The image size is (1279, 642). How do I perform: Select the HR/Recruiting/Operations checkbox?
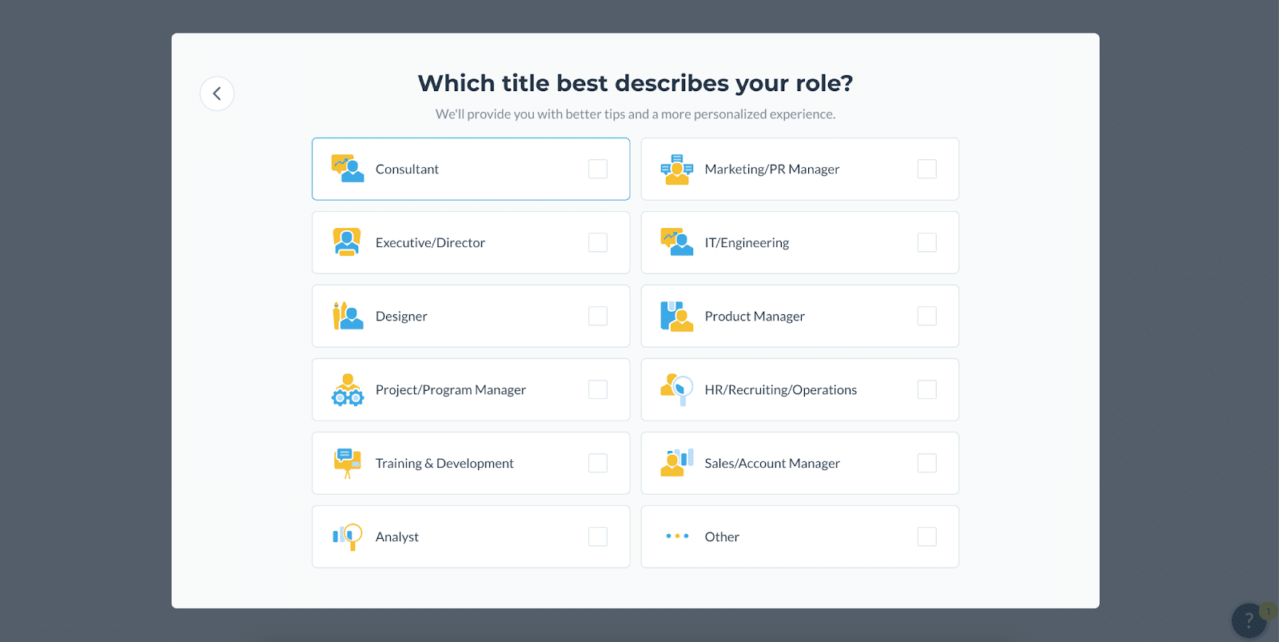(927, 389)
